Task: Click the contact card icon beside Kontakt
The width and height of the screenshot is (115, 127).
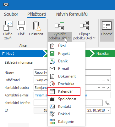Action: [52, 107]
